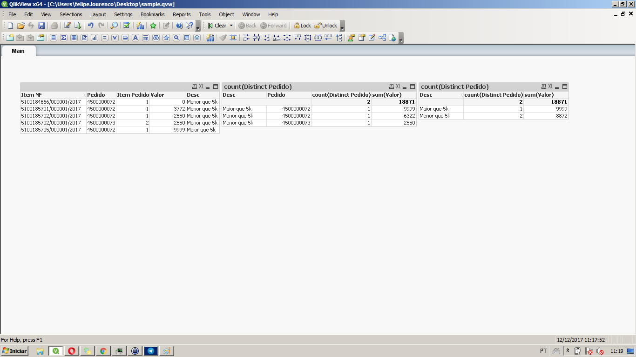Image resolution: width=636 pixels, height=357 pixels.
Task: Open the Reports menu
Action: (182, 14)
